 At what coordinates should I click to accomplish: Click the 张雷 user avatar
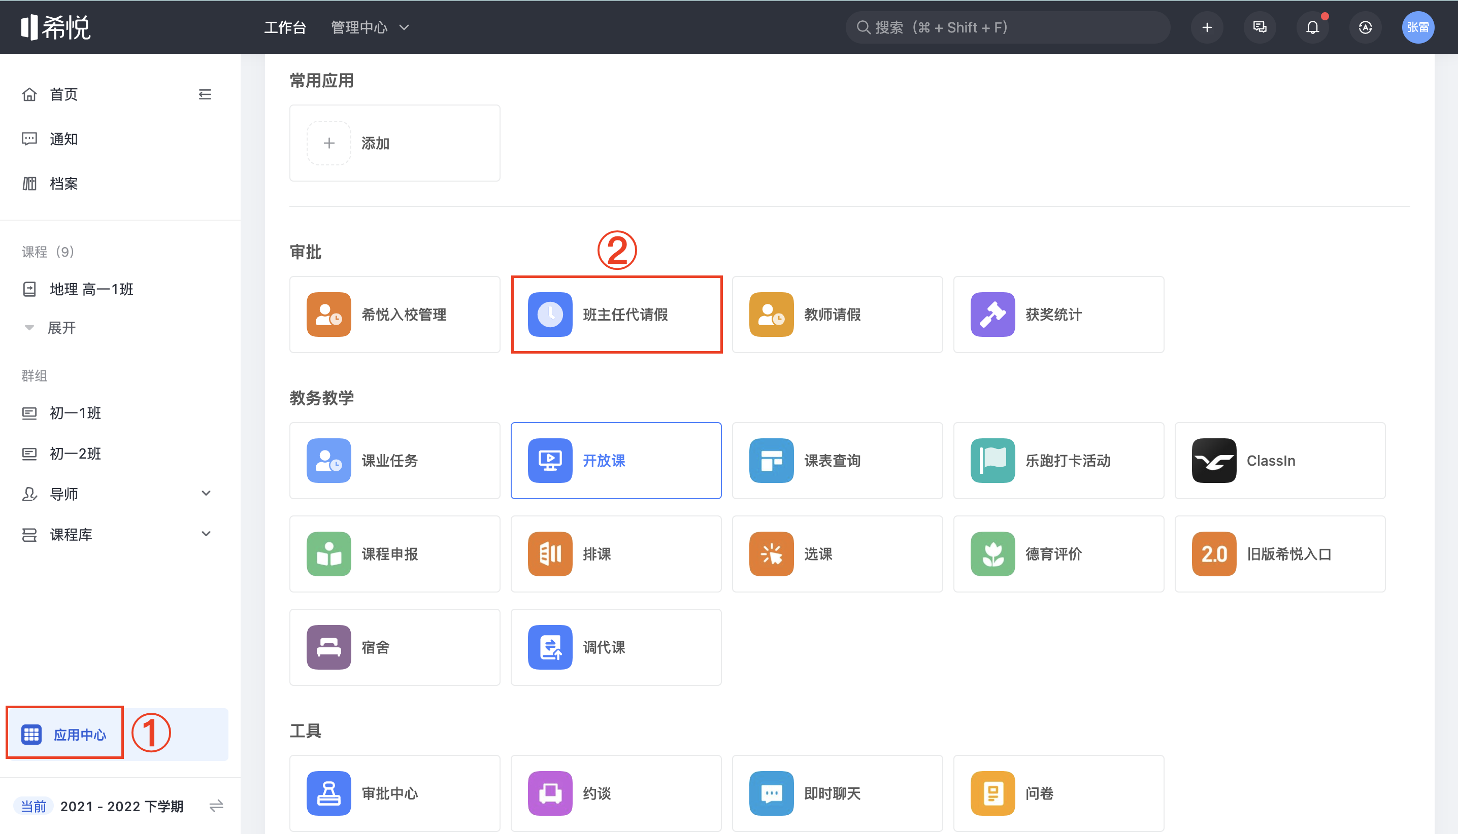(x=1417, y=27)
